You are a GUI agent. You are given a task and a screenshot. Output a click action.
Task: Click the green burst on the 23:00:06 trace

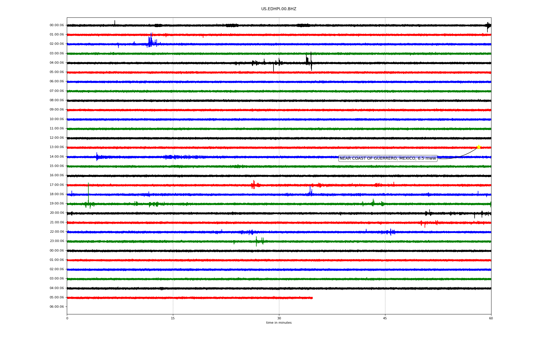click(257, 241)
